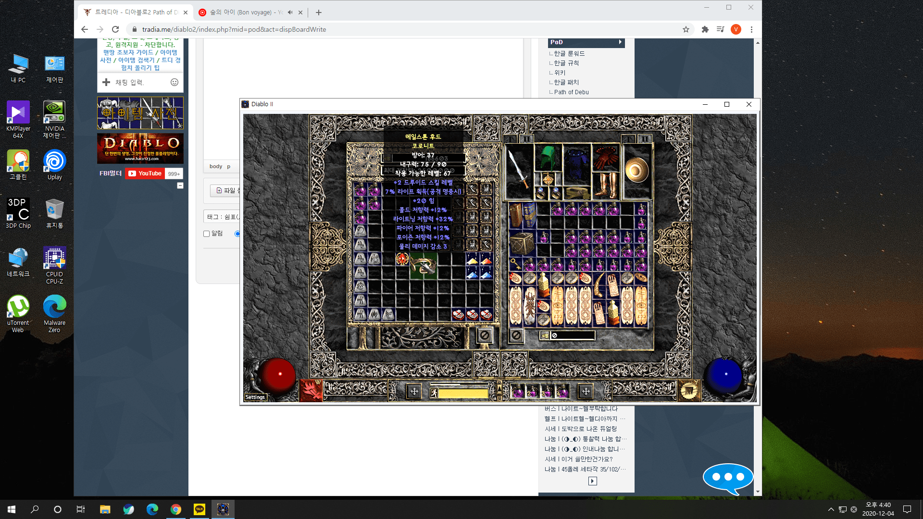Open the Chrome extensions puzzle icon
The image size is (923, 519).
(x=705, y=29)
